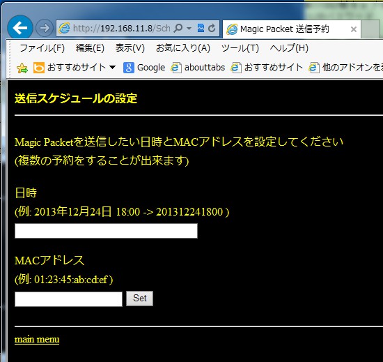Open the お気に入り(A) menu
This screenshot has width=383, height=362.
pos(183,48)
